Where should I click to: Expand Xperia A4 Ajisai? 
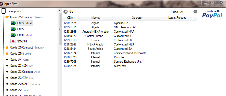[x=20, y=60]
